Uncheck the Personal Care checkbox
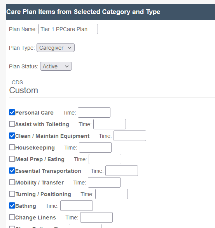 pyautogui.click(x=12, y=112)
